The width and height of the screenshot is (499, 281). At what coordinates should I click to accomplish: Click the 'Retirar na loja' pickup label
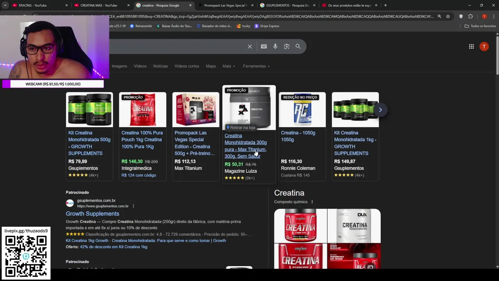pos(241,127)
